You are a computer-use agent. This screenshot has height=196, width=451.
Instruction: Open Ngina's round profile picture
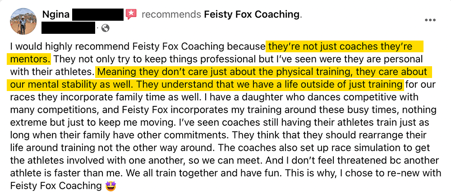click(23, 21)
